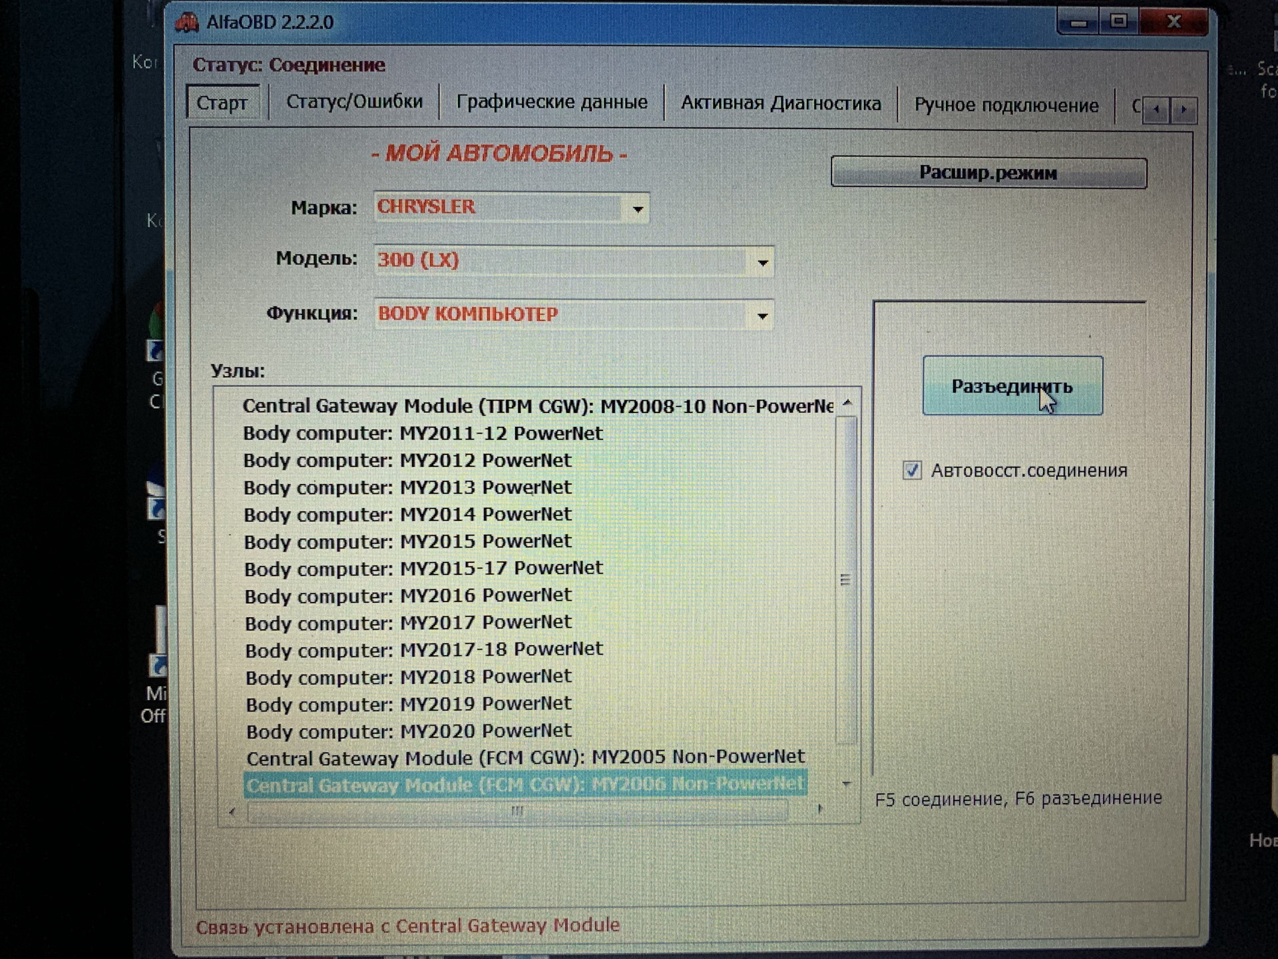Select Body computer: MY2012 PowerNet
This screenshot has height=959, width=1278.
pos(407,461)
